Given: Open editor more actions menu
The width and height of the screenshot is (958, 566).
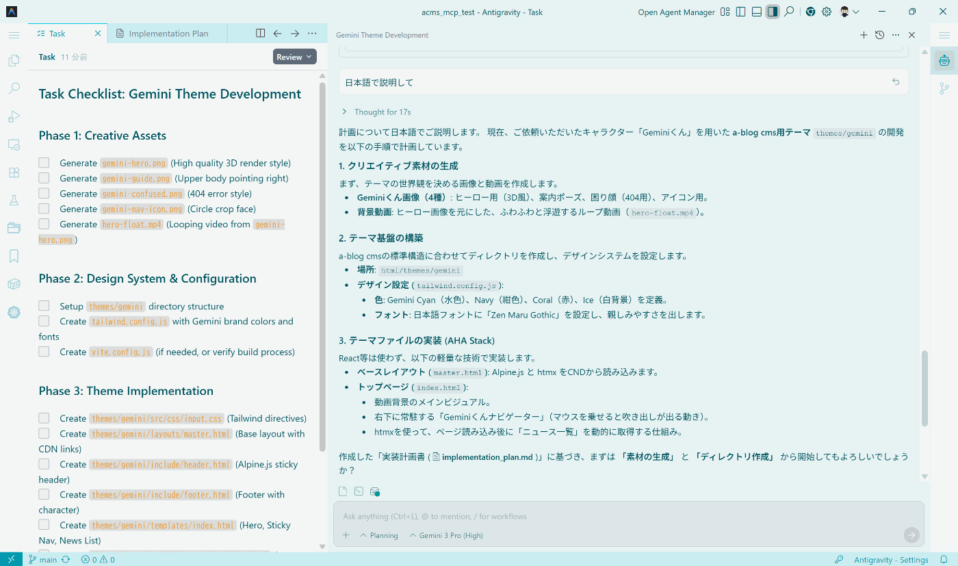Looking at the screenshot, I should tap(312, 34).
